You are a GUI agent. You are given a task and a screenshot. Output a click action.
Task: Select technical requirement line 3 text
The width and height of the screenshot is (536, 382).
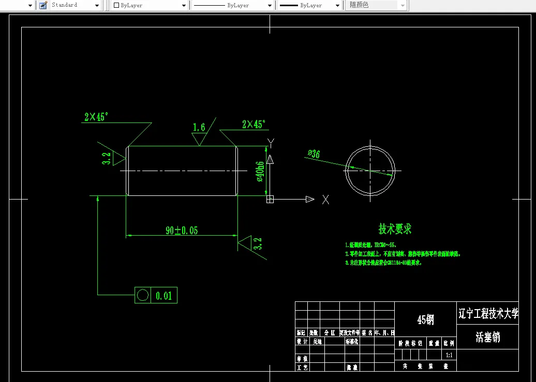point(383,263)
